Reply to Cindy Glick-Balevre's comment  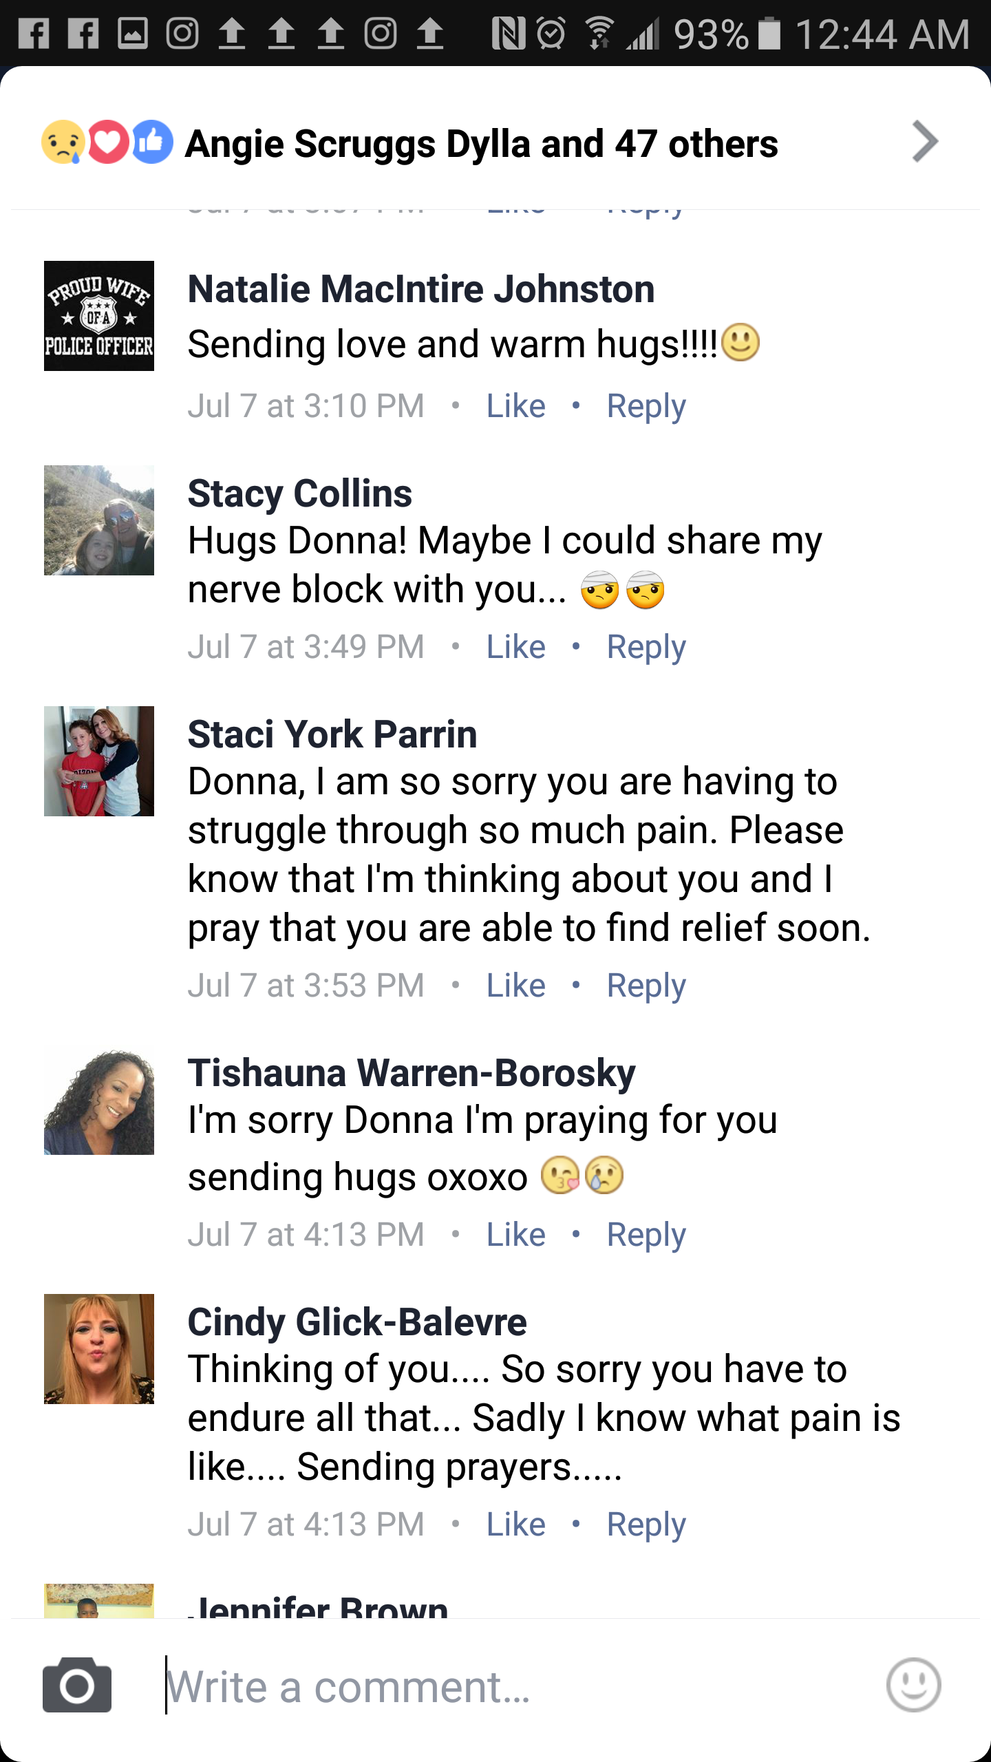(x=646, y=1525)
